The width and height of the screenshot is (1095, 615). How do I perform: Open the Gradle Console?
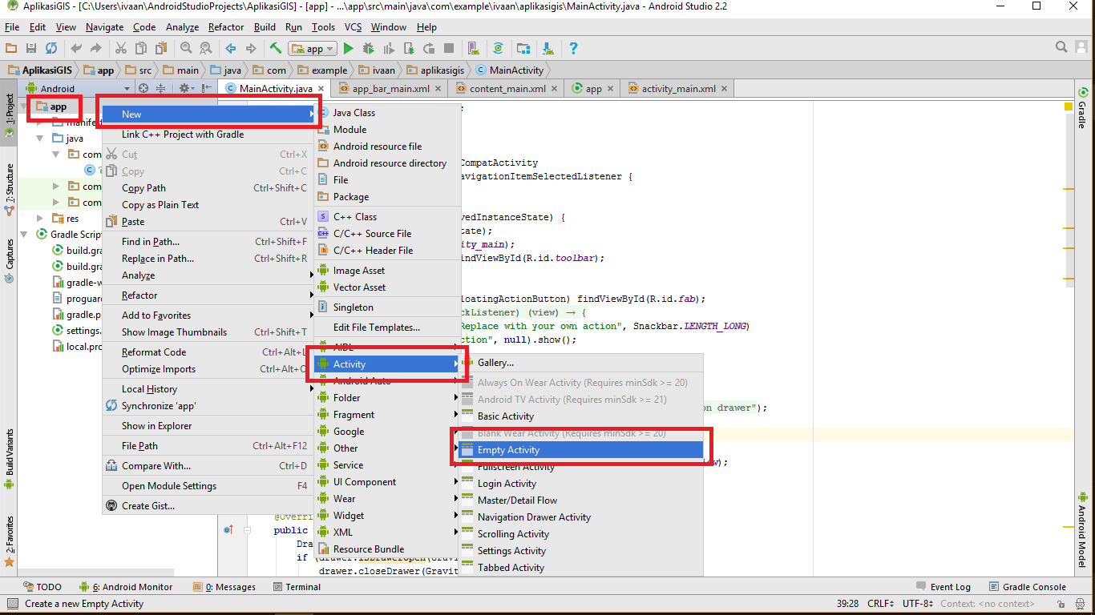(1033, 586)
